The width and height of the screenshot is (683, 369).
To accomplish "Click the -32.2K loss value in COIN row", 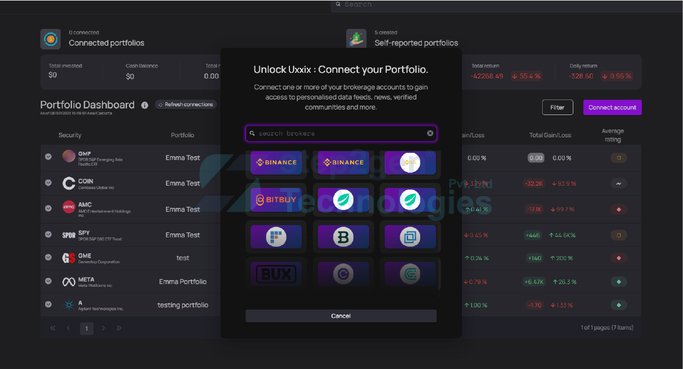I will pyautogui.click(x=534, y=183).
